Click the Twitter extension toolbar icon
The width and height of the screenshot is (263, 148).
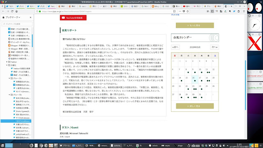point(234,11)
